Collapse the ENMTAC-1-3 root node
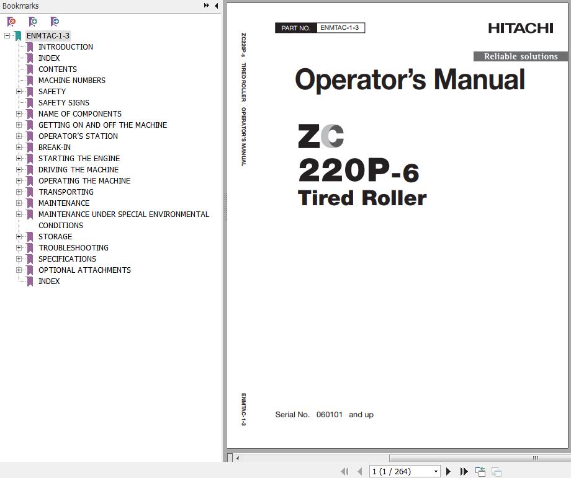Viewport: 571px width, 478px height. (7, 36)
